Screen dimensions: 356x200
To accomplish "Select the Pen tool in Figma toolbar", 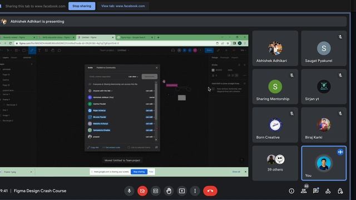I will point(32,51).
